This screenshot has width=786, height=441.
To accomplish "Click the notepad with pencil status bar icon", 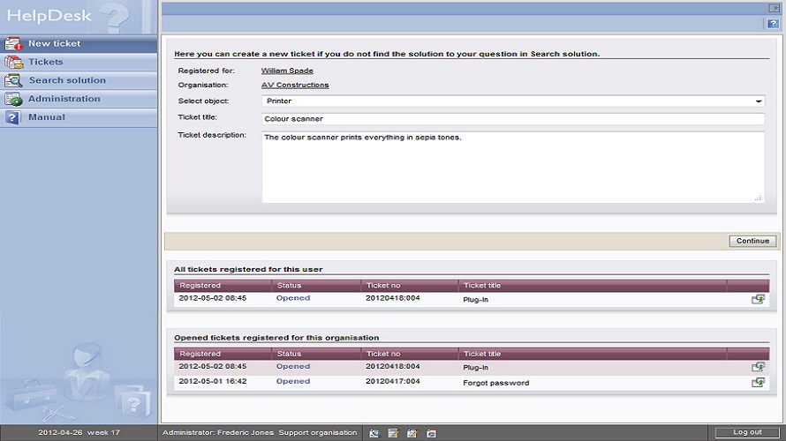I will point(394,433).
